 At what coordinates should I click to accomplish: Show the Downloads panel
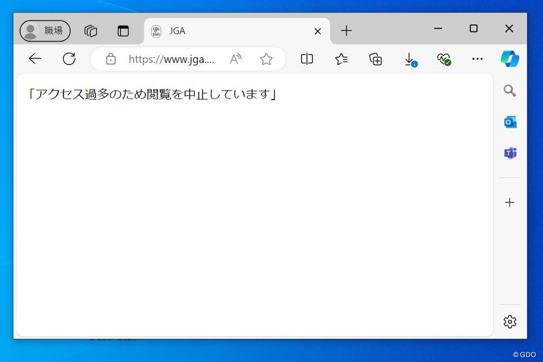click(410, 59)
